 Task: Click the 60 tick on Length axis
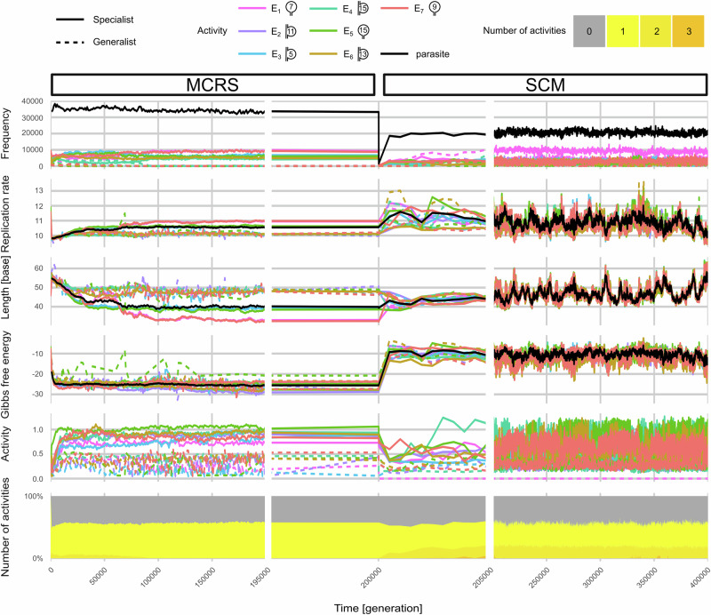click(x=39, y=268)
